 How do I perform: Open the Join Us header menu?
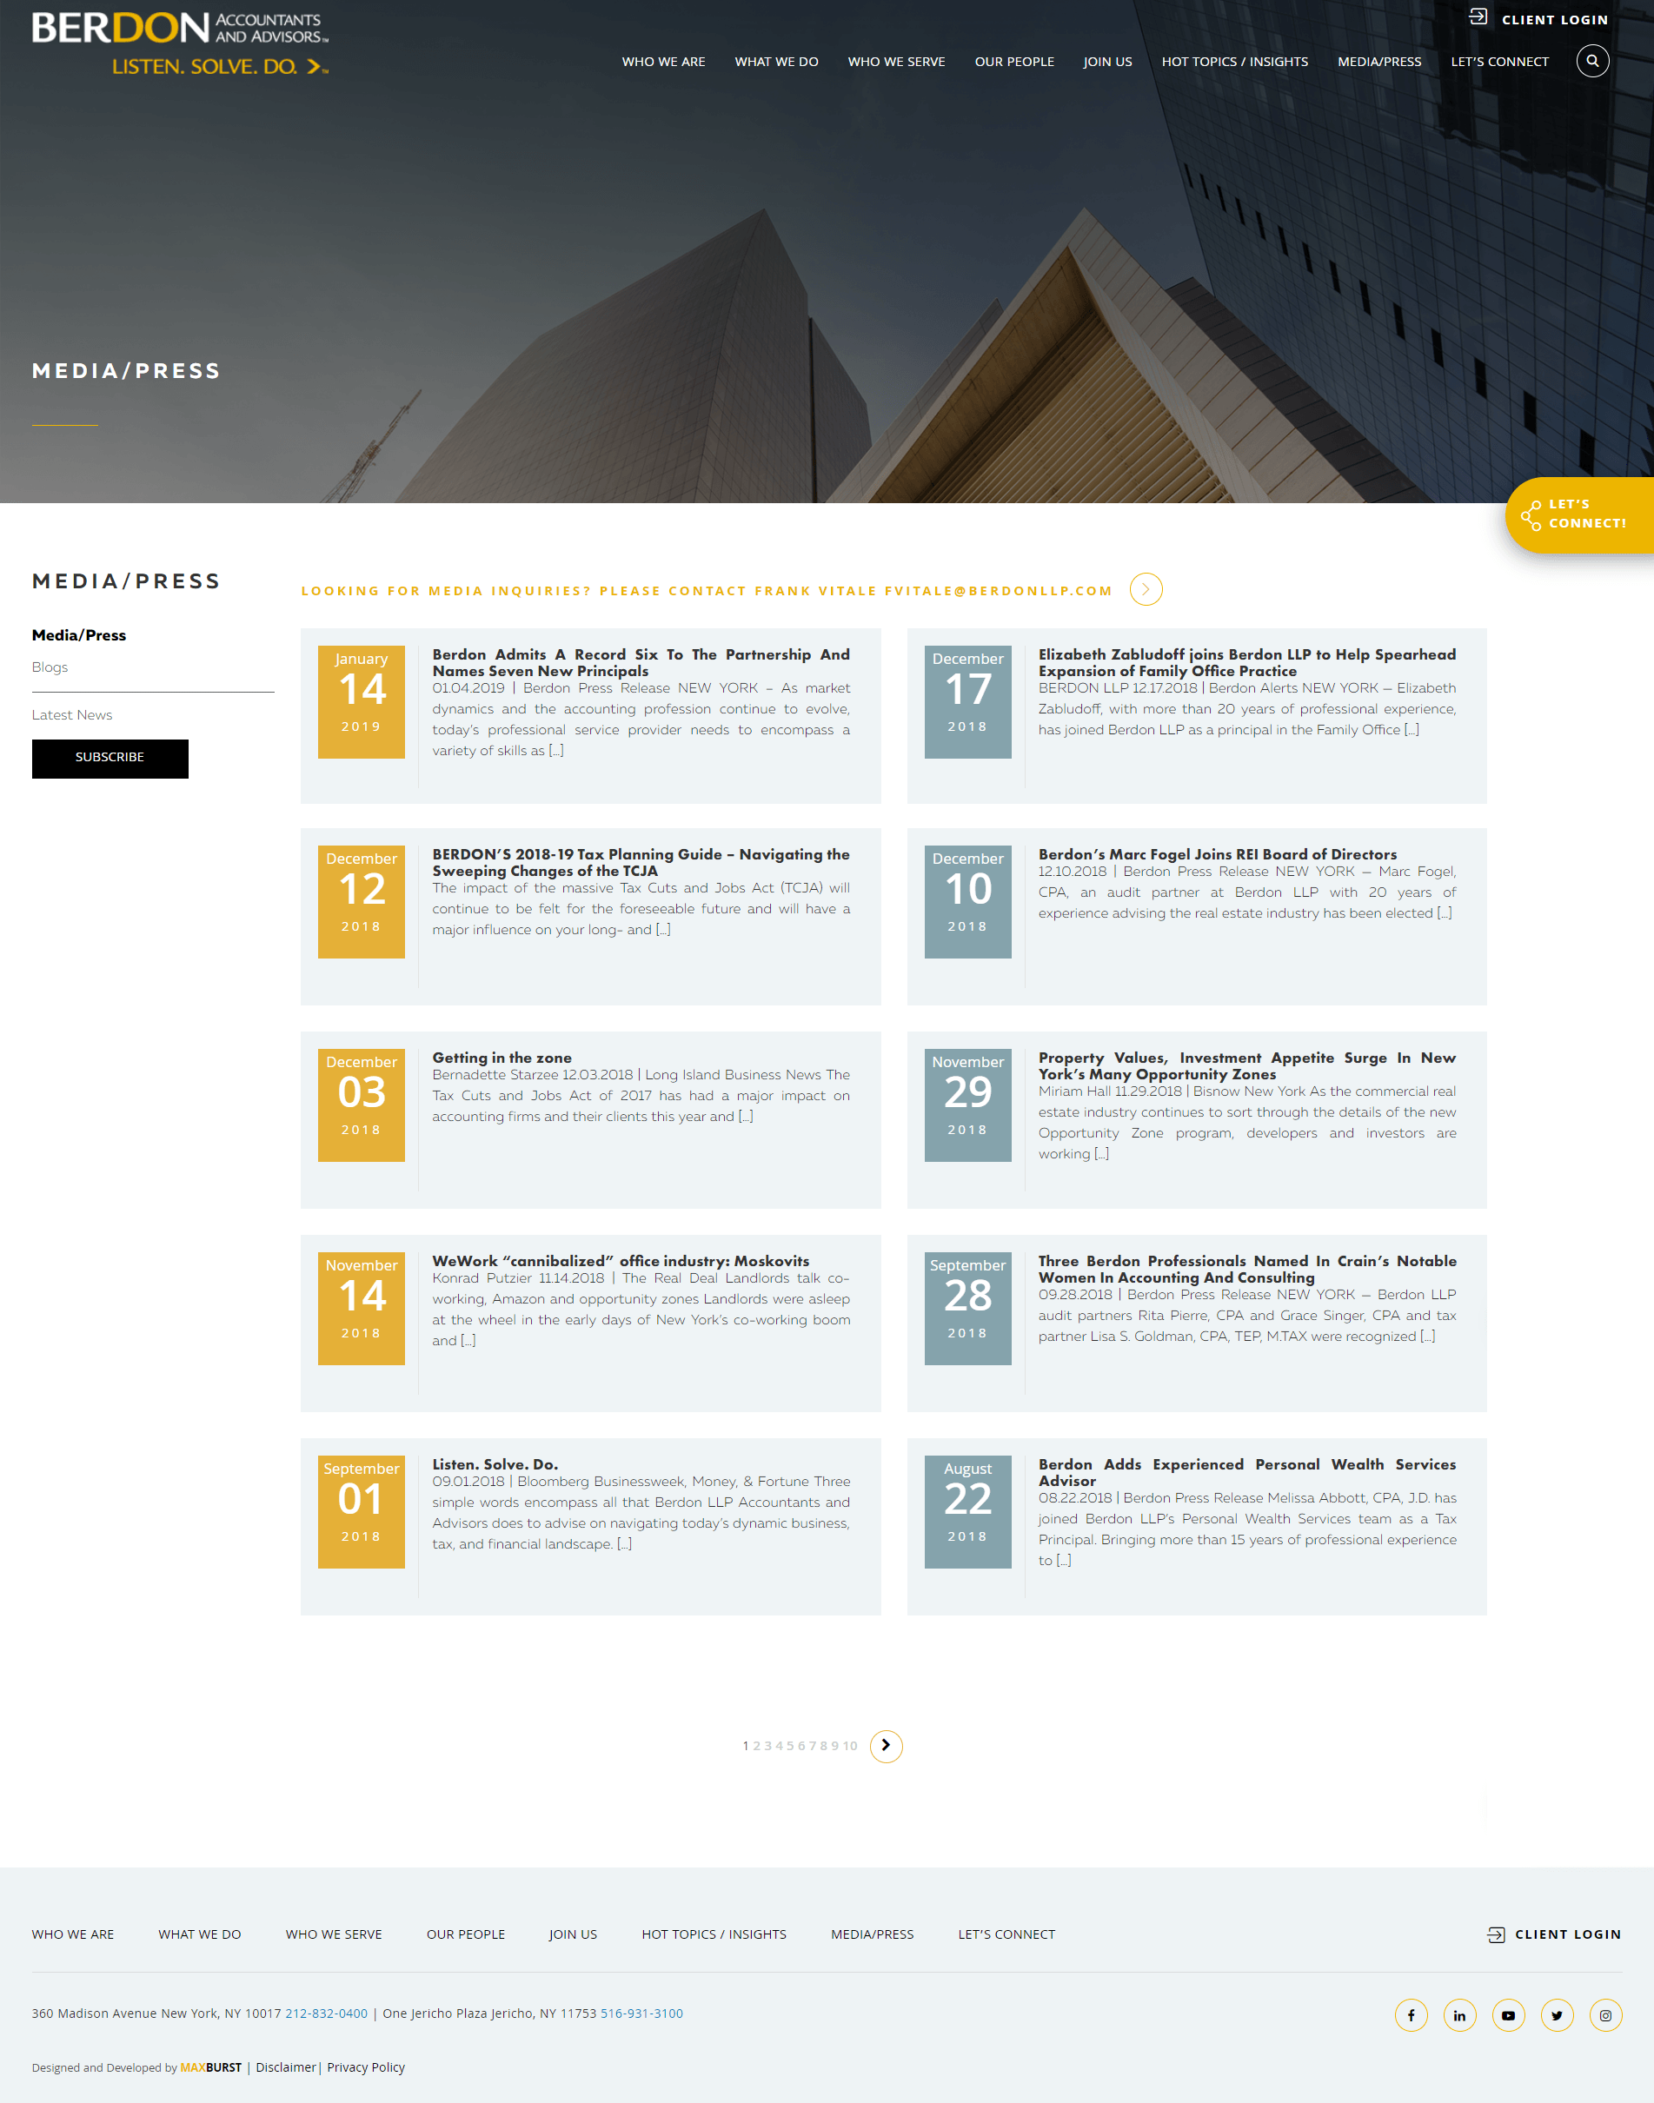1108,62
